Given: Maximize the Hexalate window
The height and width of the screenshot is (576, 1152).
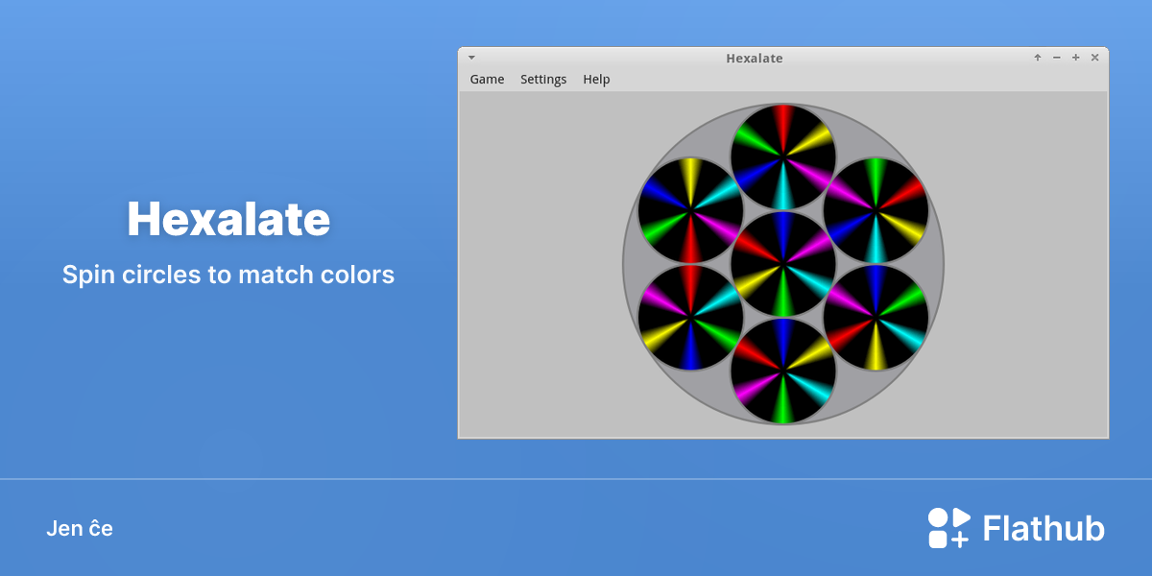Looking at the screenshot, I should 1076,58.
